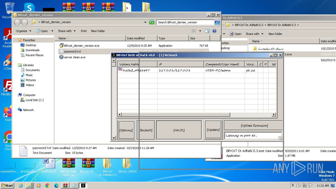
Task: Click the [Update] button in Bifrost
Action: [213, 130]
